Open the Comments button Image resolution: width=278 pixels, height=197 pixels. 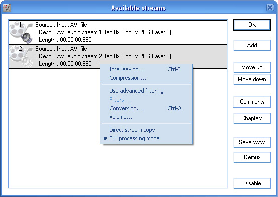point(252,102)
